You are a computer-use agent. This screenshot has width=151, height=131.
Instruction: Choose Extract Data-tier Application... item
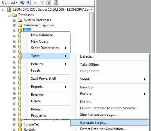[109, 129]
